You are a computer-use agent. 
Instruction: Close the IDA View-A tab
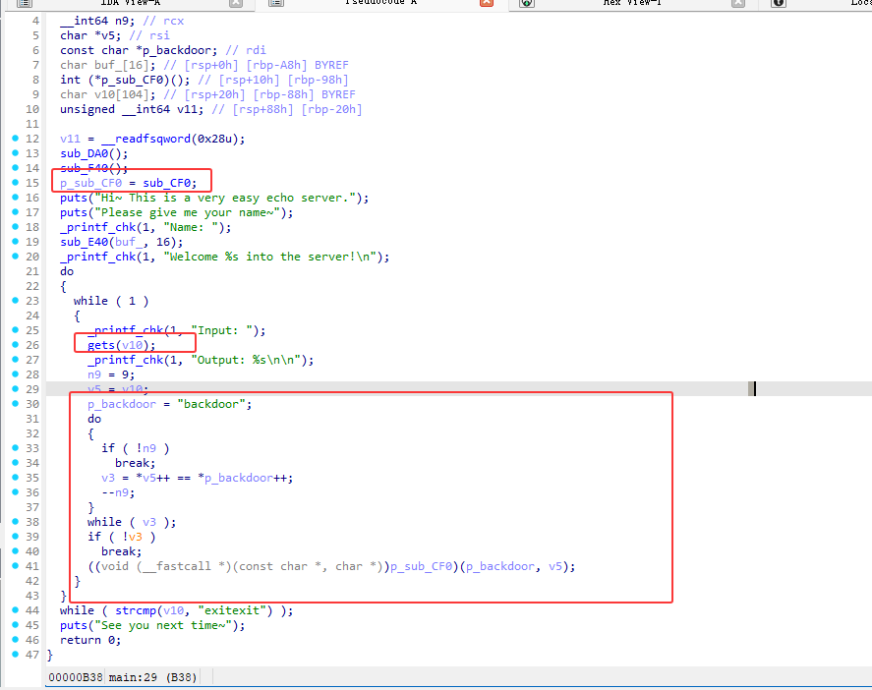(235, 4)
